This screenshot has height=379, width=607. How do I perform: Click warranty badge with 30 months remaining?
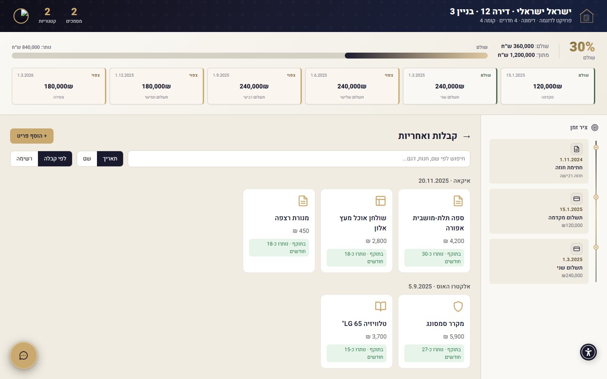pos(434,258)
